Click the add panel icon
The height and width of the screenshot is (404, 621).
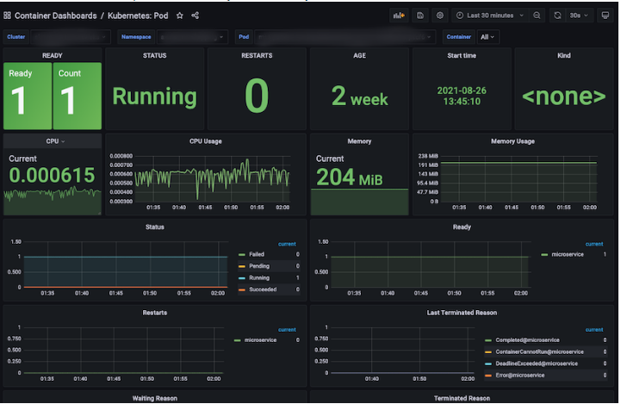399,16
